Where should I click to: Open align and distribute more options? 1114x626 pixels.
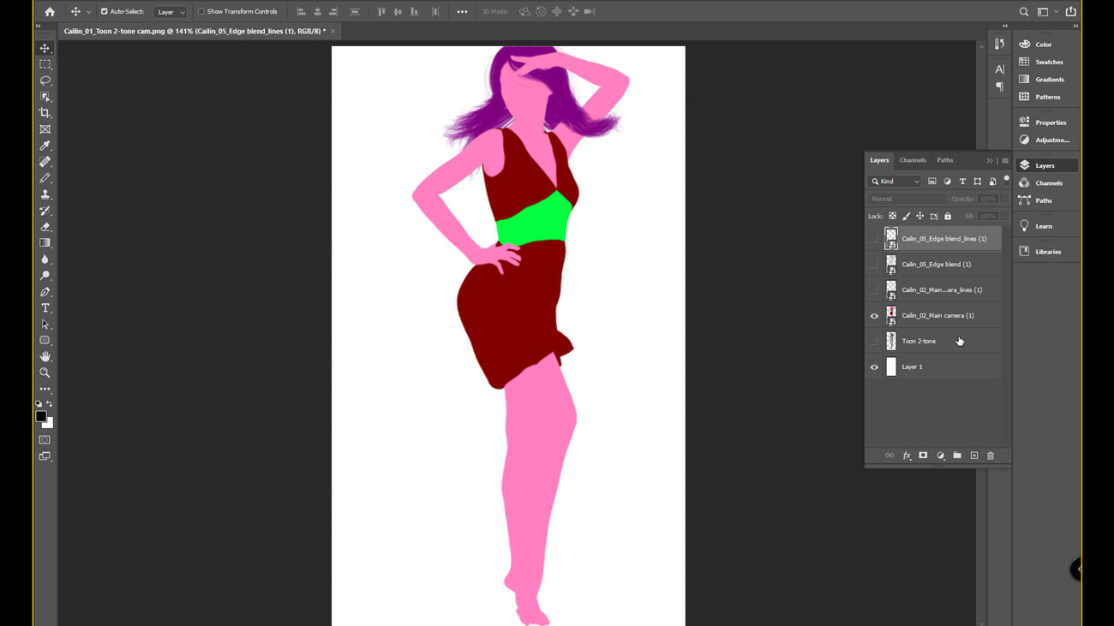tap(462, 12)
